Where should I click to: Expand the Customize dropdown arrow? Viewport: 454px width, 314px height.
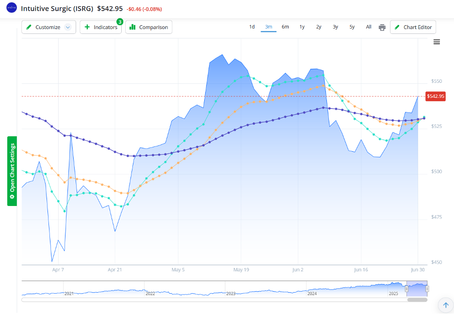pyautogui.click(x=68, y=27)
